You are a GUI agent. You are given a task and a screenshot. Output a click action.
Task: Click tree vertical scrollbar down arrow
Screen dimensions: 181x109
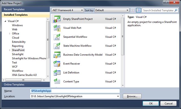tap(48, 76)
